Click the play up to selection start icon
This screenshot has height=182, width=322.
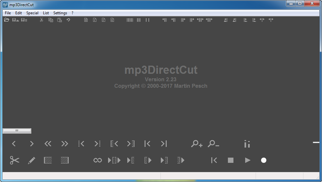[x=131, y=160]
